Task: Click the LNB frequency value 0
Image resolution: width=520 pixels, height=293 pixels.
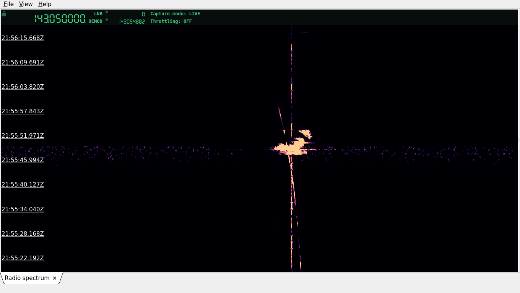Action: click(x=143, y=14)
